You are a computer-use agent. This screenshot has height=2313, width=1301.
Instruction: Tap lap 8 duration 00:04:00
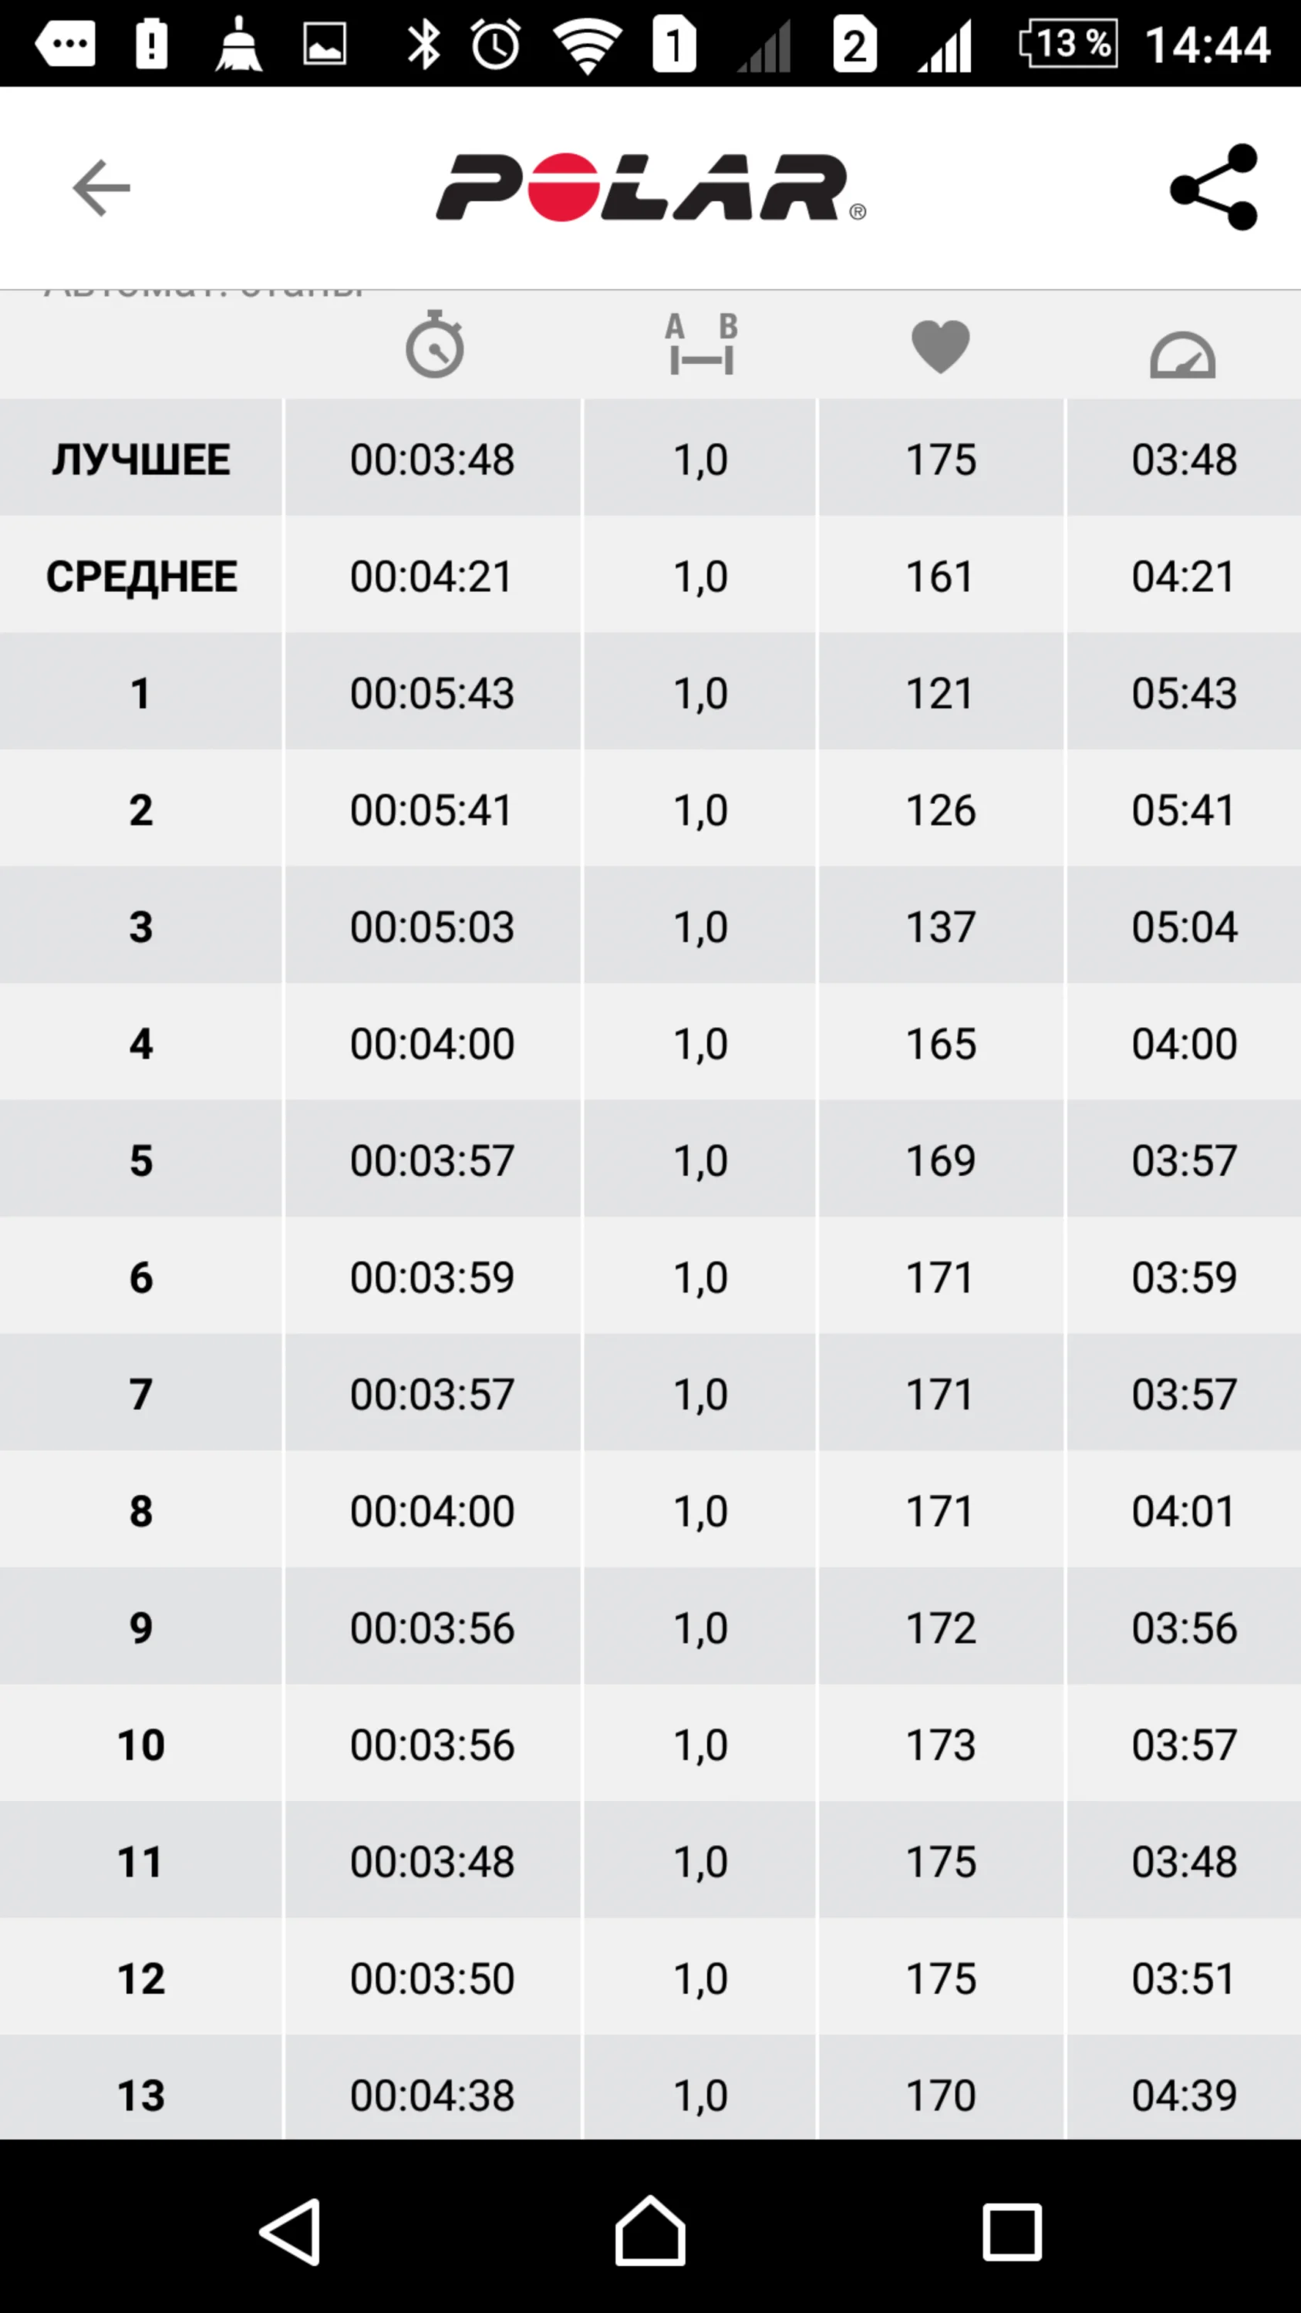coord(432,1511)
